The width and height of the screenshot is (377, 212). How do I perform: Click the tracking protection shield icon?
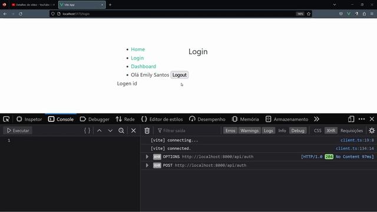(53, 14)
